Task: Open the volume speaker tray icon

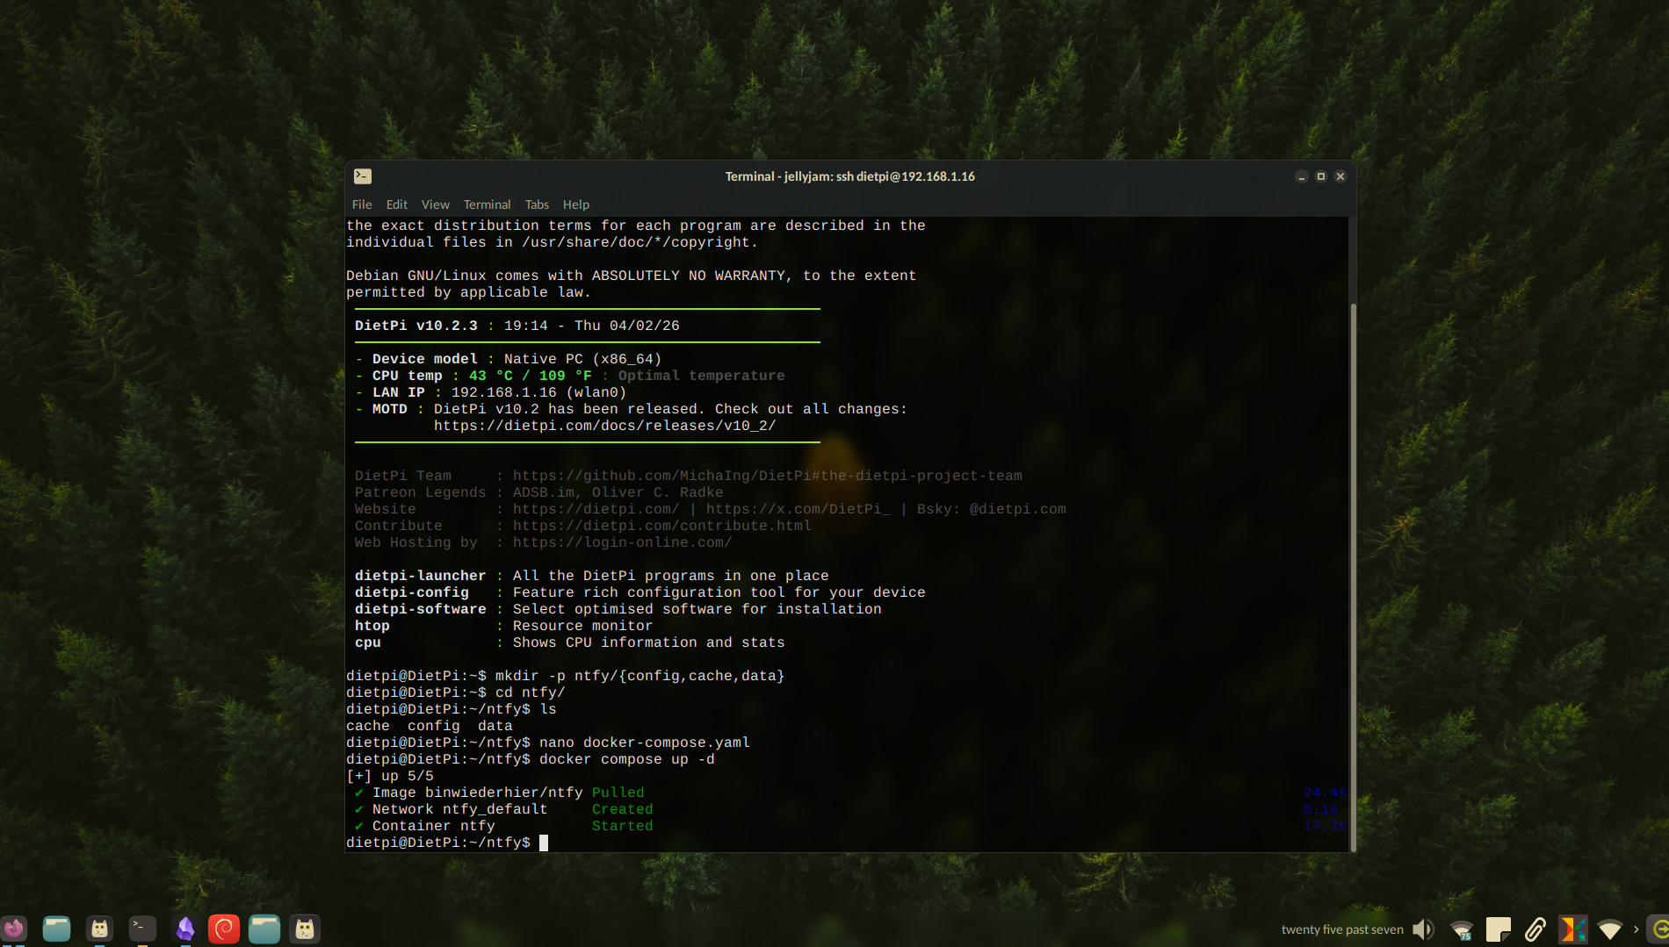Action: [x=1423, y=929]
